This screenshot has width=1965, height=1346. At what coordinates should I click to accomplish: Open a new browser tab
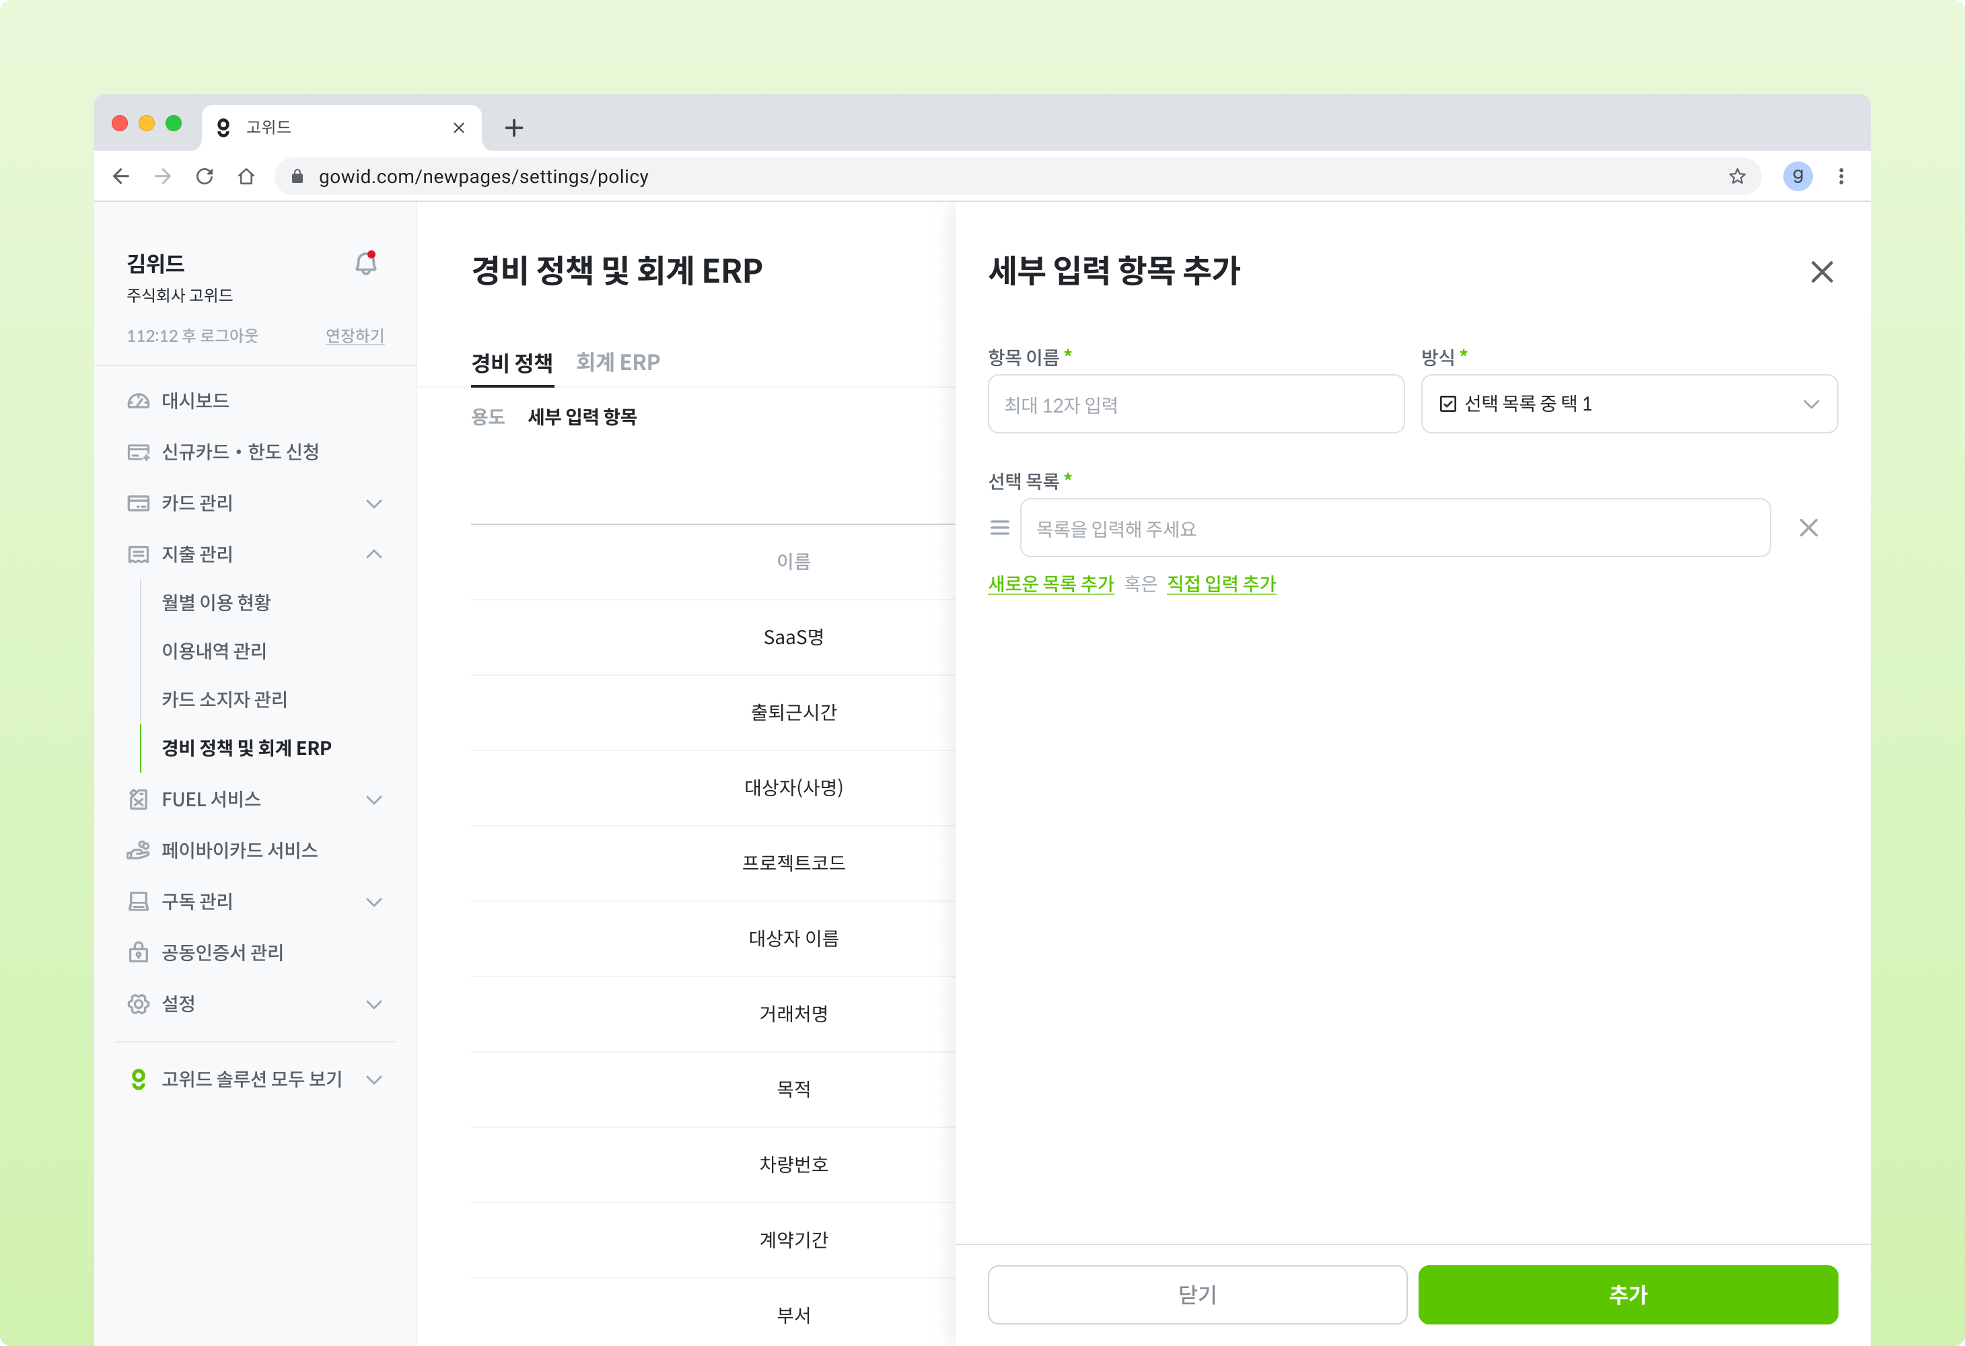(513, 128)
